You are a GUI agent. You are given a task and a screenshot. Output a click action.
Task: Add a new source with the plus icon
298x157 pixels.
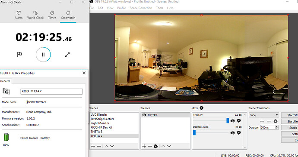(x=144, y=146)
